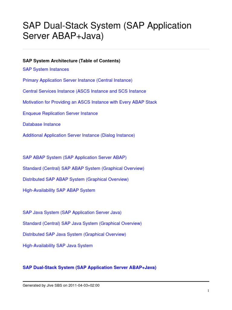232x310 pixels.
Task: Click the bold blue SAP Dual-Stack System link
Action: pos(89,268)
